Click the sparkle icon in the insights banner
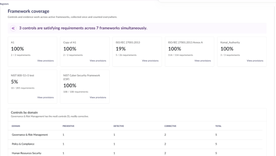 click(13, 28)
